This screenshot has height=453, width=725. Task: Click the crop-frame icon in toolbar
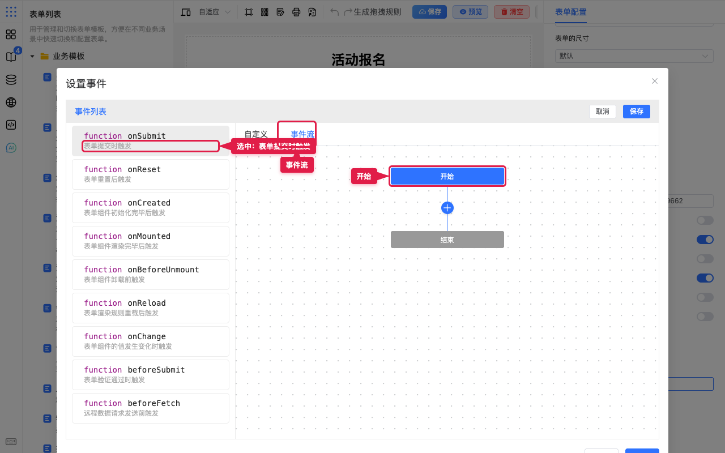pos(249,12)
